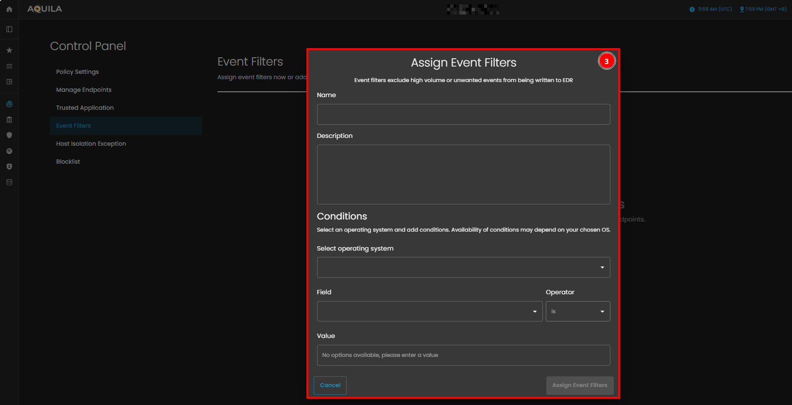This screenshot has height=405, width=792.
Task: Focus the Name input field
Action: tap(463, 115)
